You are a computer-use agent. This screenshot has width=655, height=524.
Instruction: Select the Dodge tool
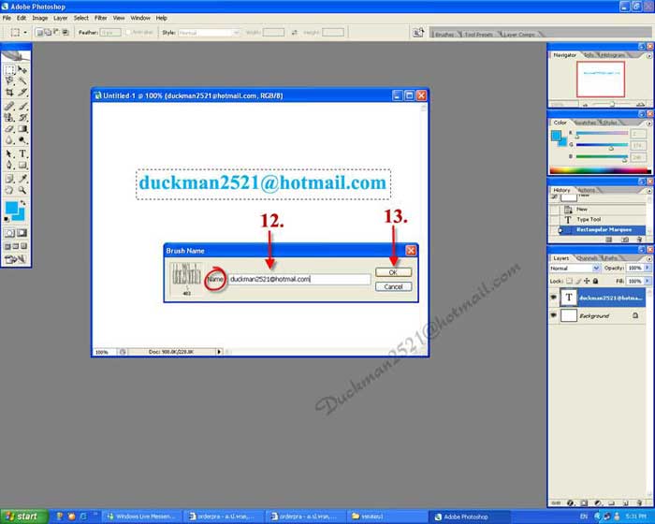[22, 140]
